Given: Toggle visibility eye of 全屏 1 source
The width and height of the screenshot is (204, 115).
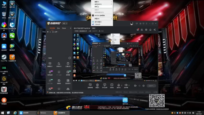Looking at the screenshot, I should coord(48,32).
